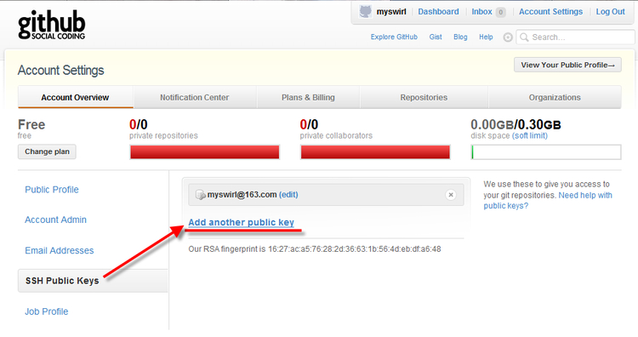Click the Change plan button

coord(47,151)
